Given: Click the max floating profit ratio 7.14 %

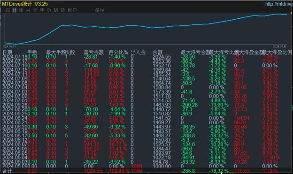Looking at the screenshot, I should 270,118.
